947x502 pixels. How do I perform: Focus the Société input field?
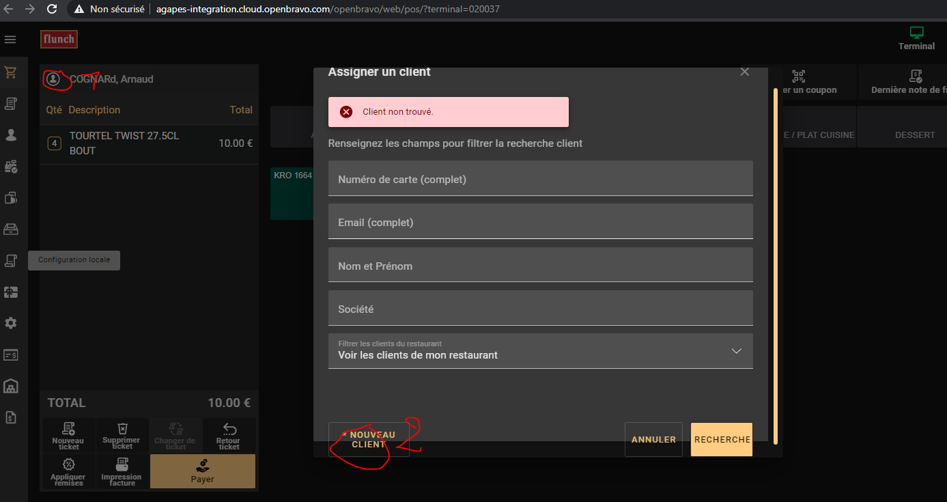point(540,308)
